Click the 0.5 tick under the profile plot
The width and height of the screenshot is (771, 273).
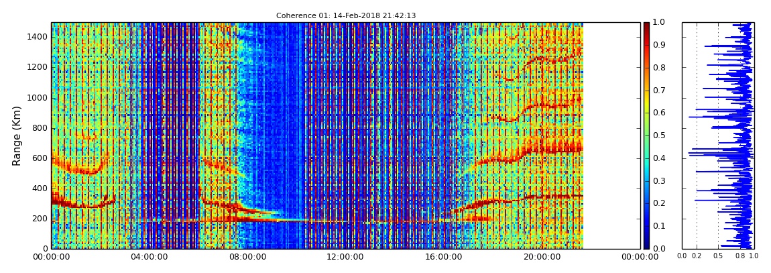pos(719,256)
